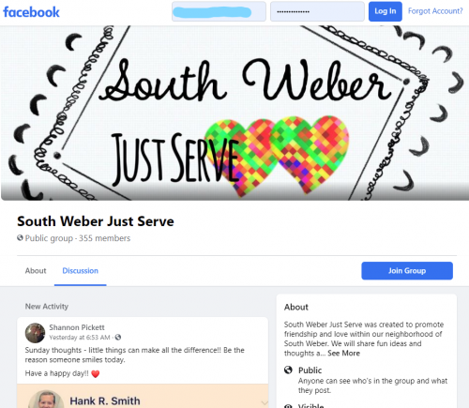
Task: Expand the Hank R. Smith card chevron
Action: [265, 403]
